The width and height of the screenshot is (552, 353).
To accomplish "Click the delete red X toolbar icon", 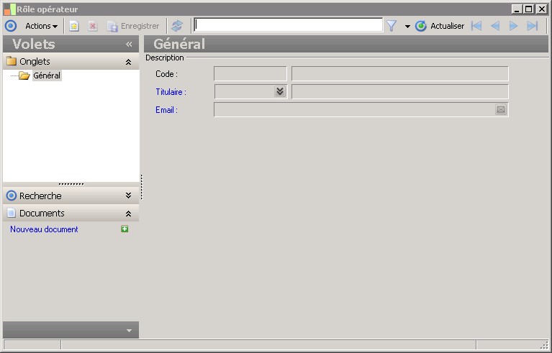I will (x=93, y=26).
